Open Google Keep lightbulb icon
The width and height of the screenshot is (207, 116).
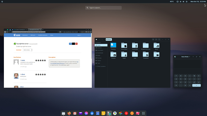103,113
